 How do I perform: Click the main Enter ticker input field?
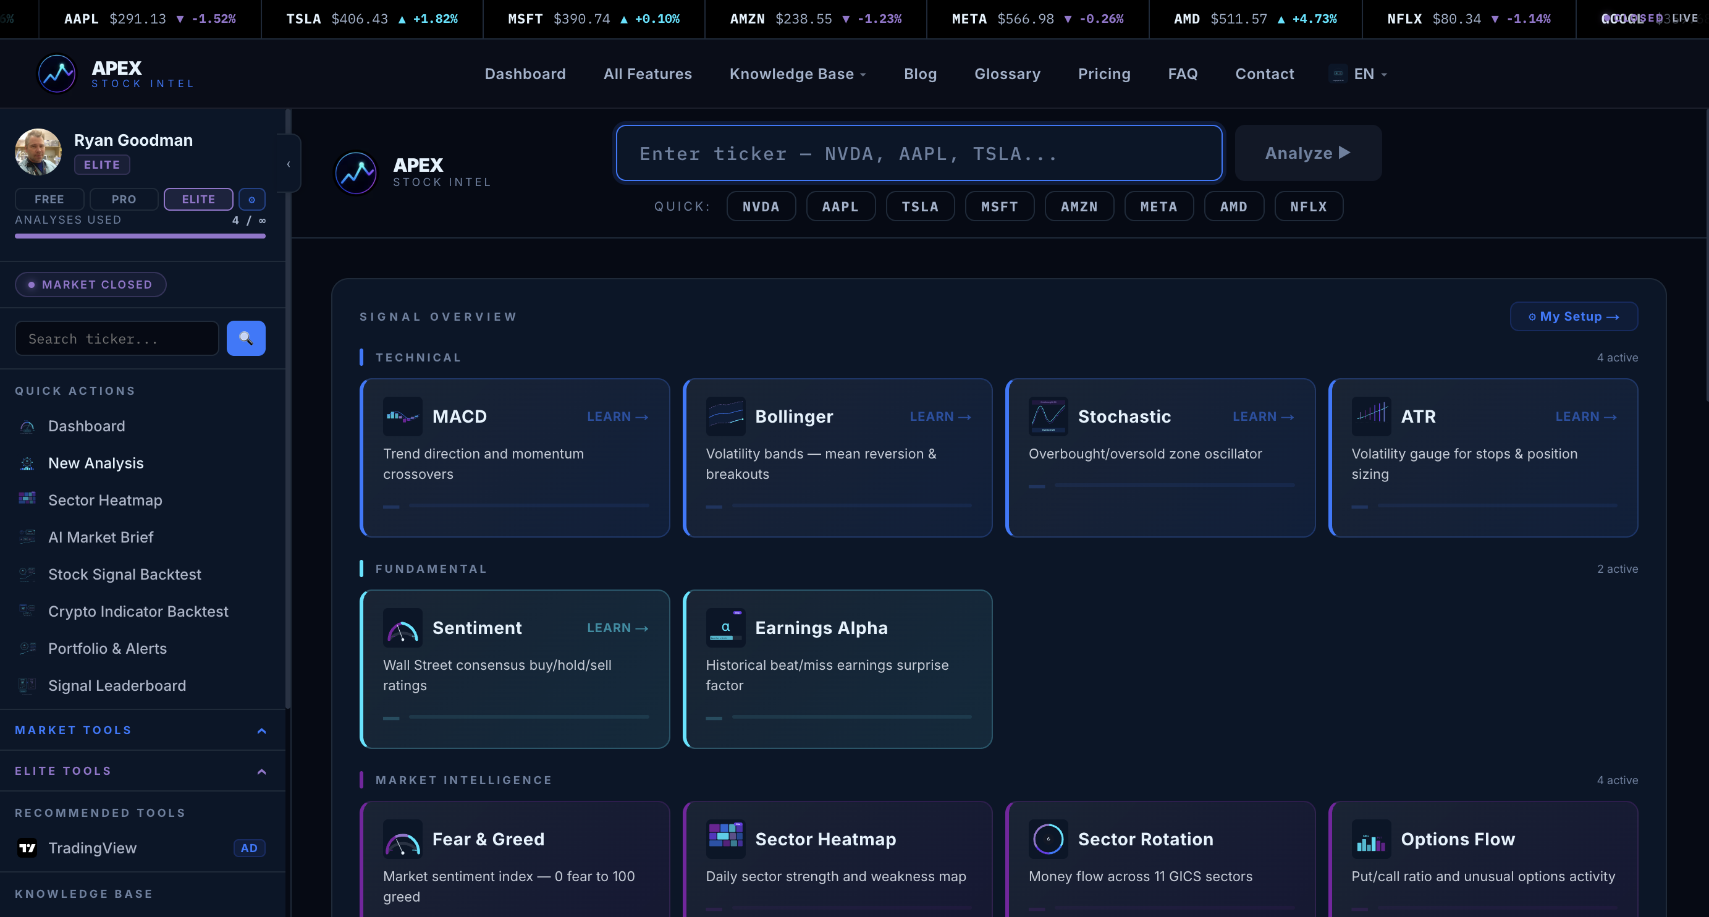[x=919, y=153]
